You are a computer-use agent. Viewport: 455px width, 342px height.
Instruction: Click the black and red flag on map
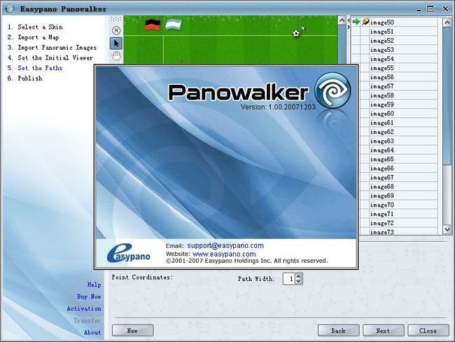click(x=153, y=25)
